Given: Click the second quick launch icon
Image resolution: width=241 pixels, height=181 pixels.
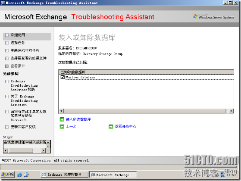Looking at the screenshot, I should [26, 175].
